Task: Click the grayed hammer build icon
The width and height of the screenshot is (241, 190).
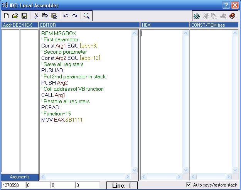Action: [223, 16]
